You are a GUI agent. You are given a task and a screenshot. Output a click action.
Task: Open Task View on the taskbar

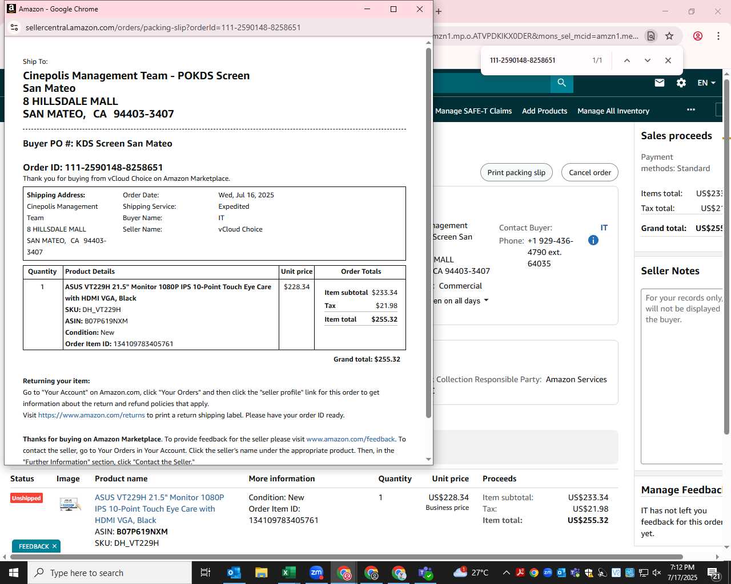[206, 573]
